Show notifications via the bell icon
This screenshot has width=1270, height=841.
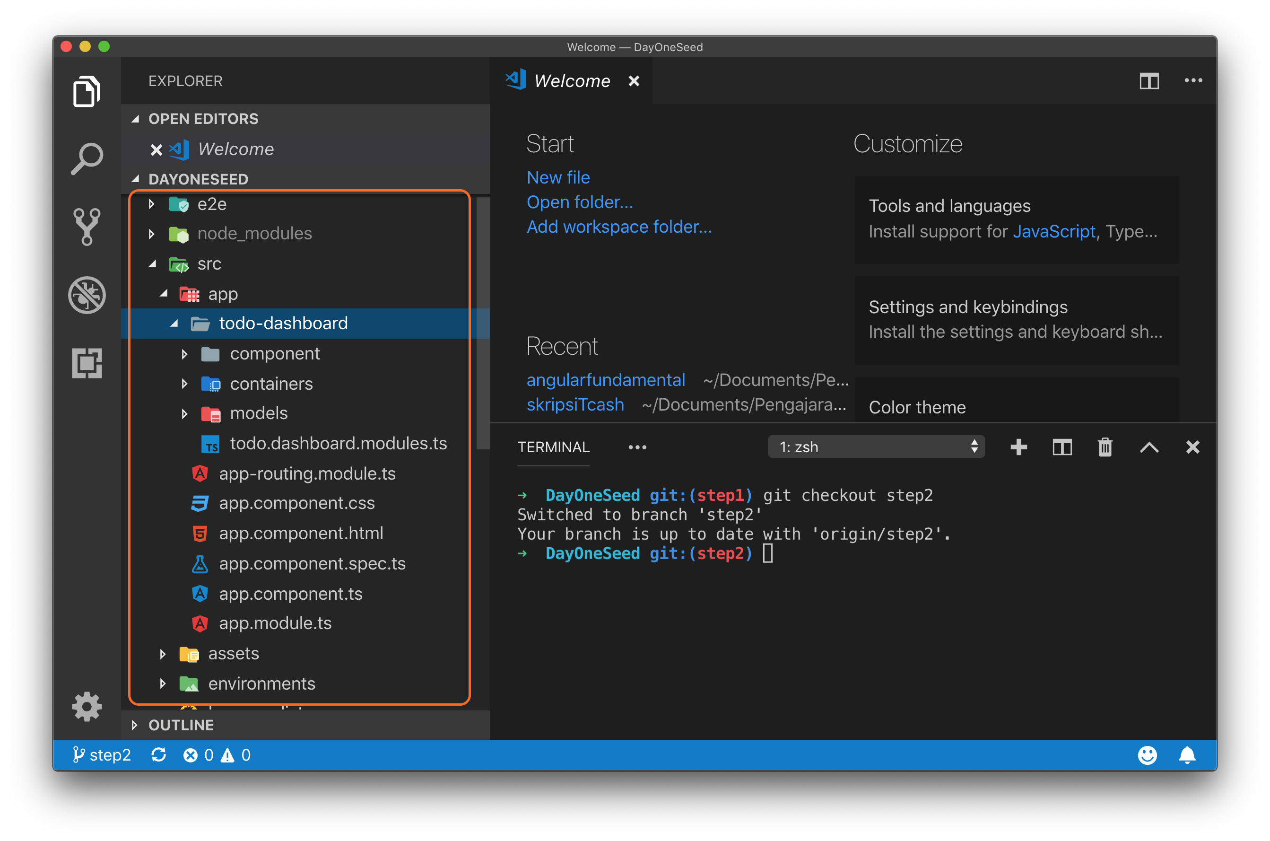[1187, 754]
